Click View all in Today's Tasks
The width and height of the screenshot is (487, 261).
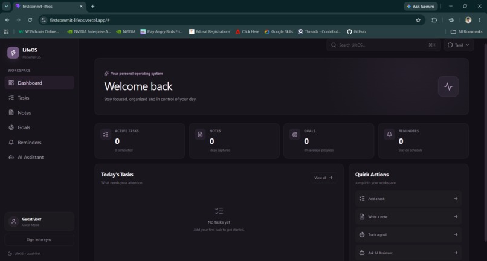[x=323, y=178]
